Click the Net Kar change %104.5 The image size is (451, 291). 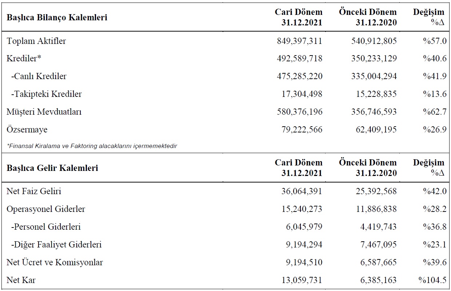coord(432,280)
